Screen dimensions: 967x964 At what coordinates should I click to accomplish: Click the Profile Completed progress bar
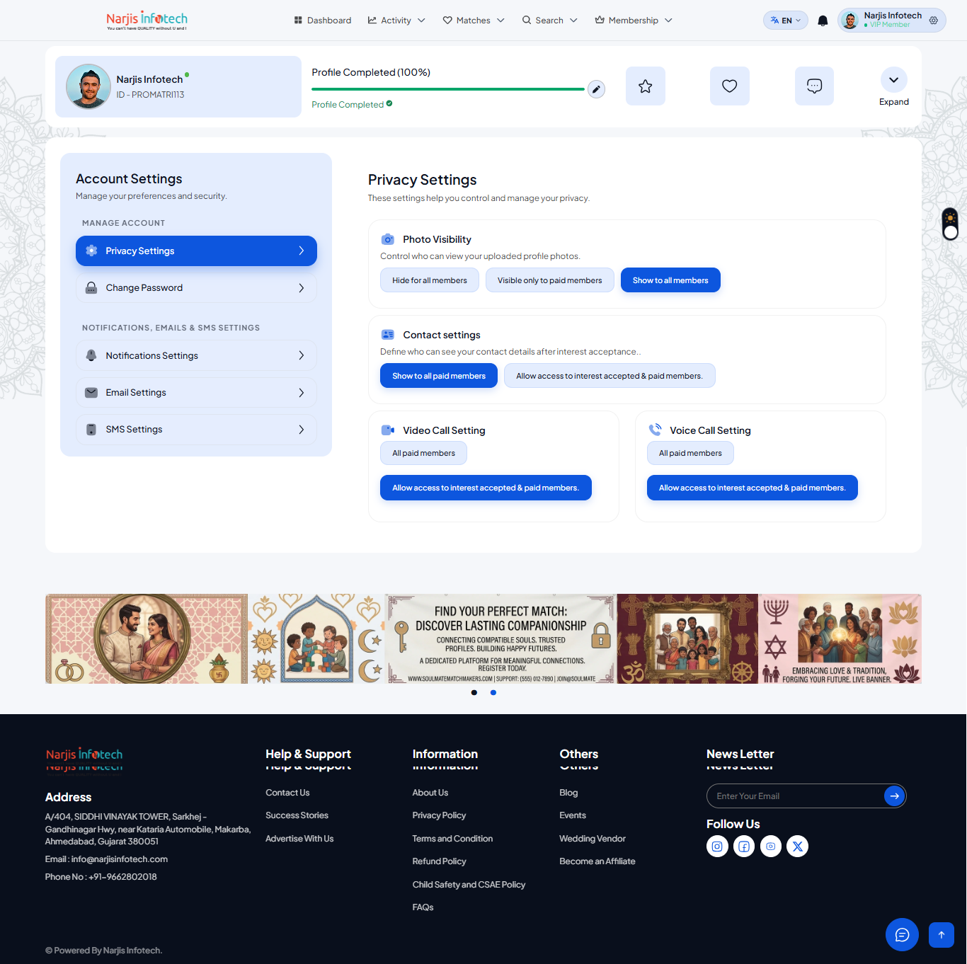(448, 89)
